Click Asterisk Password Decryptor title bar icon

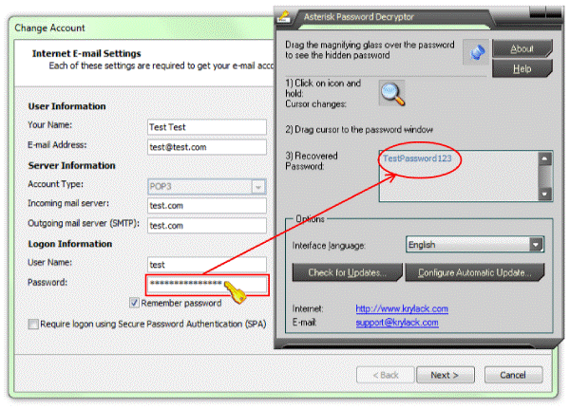click(x=284, y=17)
